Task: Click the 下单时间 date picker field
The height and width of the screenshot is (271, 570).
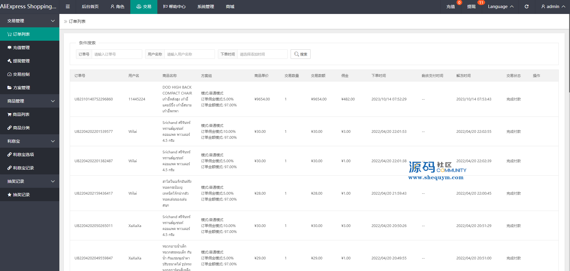Action: 262,54
